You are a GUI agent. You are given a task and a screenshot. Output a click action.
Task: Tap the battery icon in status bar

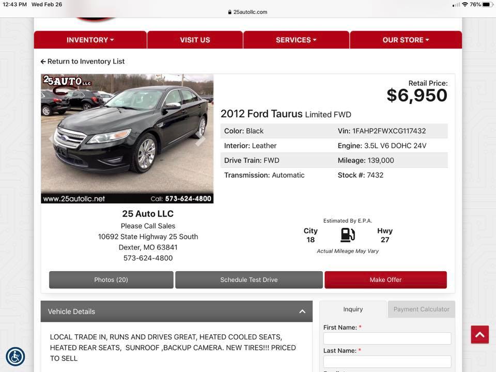pos(487,4)
